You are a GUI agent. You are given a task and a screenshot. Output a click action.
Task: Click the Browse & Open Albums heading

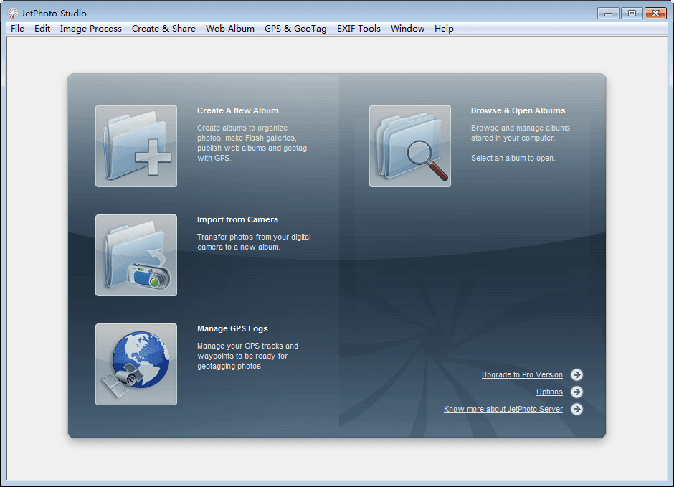(x=518, y=110)
